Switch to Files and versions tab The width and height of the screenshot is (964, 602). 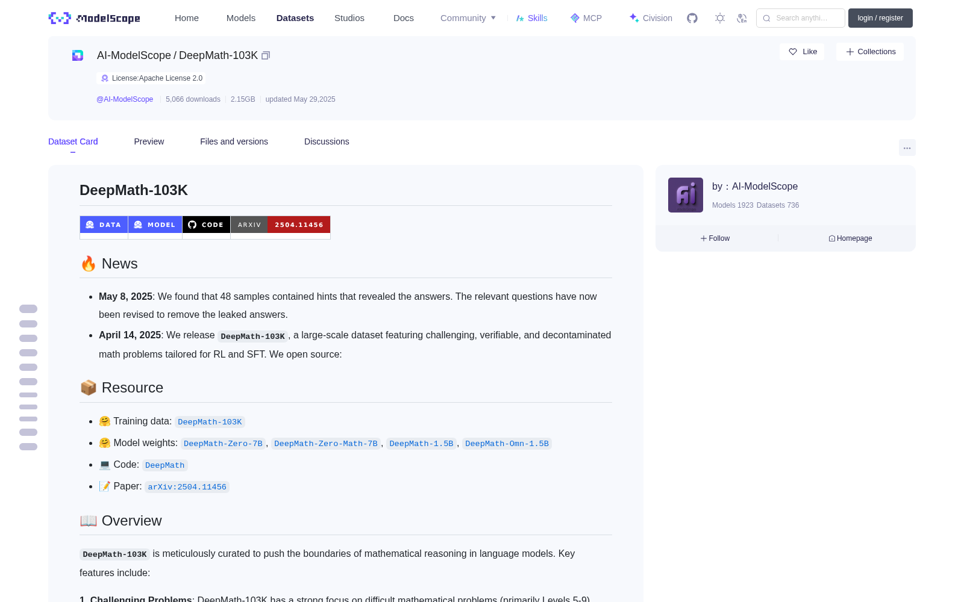(x=234, y=141)
